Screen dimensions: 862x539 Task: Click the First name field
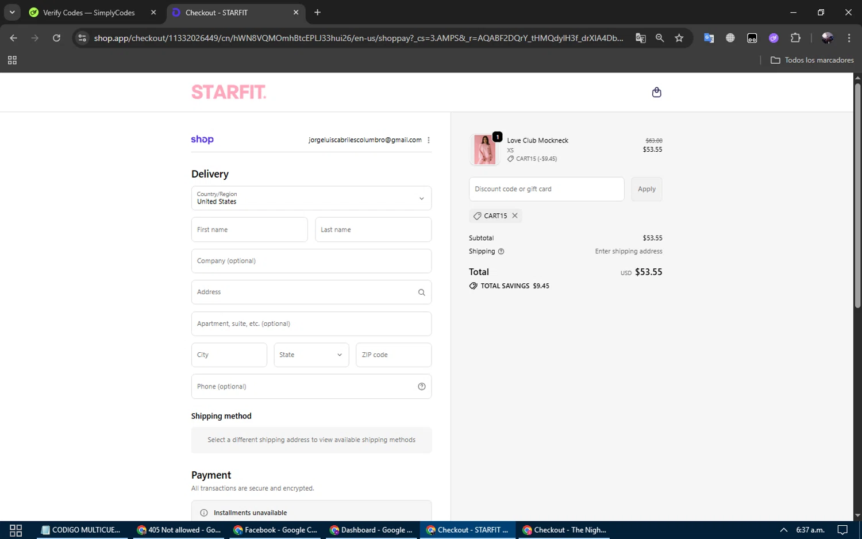[x=249, y=229]
